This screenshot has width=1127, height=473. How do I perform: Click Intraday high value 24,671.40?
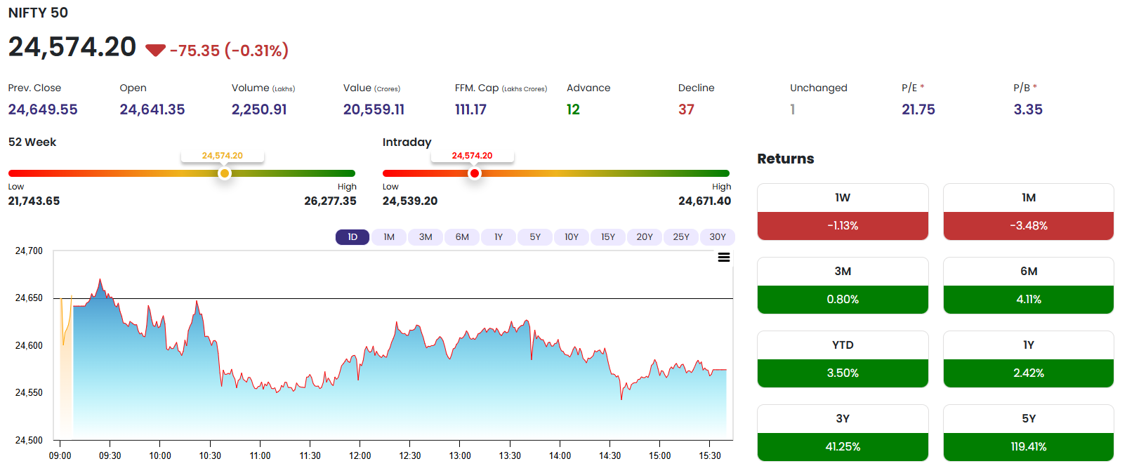tap(704, 201)
